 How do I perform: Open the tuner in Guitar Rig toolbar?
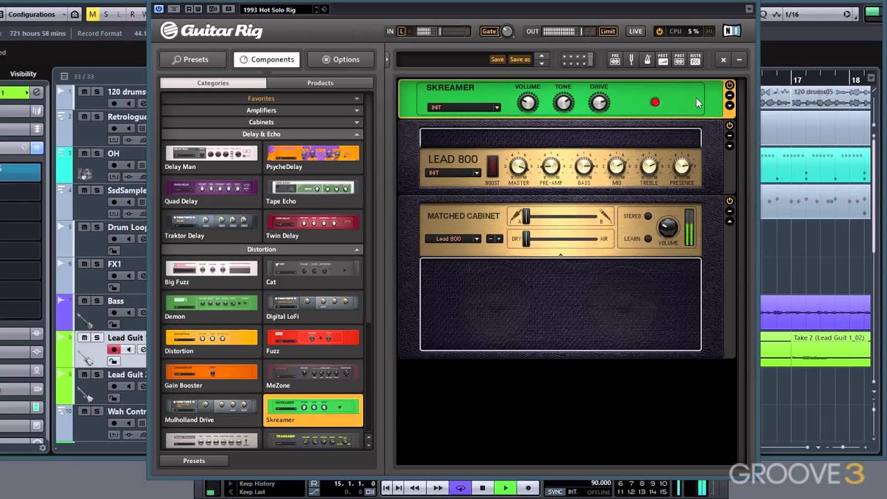coord(631,60)
